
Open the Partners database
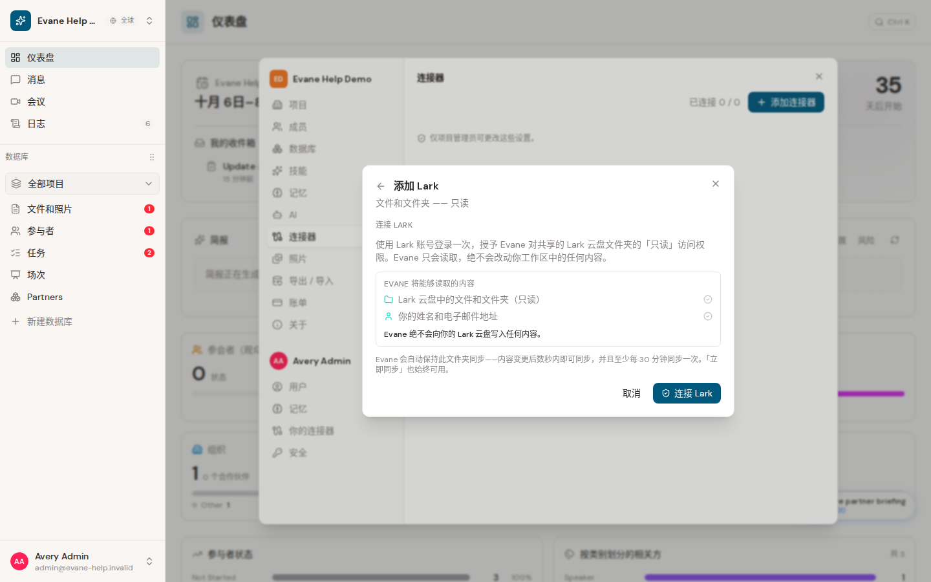click(x=82, y=297)
